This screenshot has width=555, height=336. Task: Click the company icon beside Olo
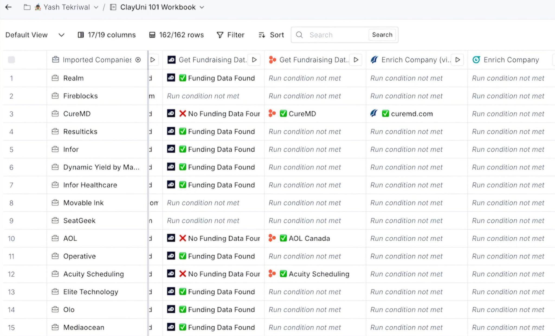click(x=55, y=309)
